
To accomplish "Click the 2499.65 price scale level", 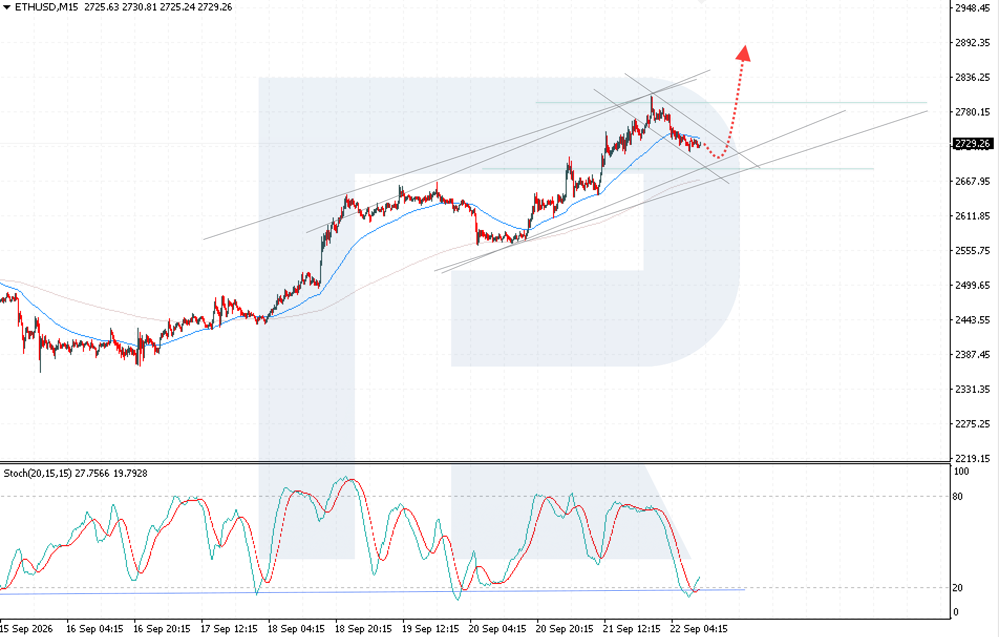I will coord(972,285).
